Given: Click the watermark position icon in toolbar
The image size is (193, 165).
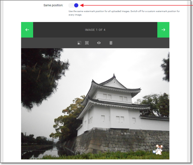Looking at the screenshot, I should click(x=79, y=43).
